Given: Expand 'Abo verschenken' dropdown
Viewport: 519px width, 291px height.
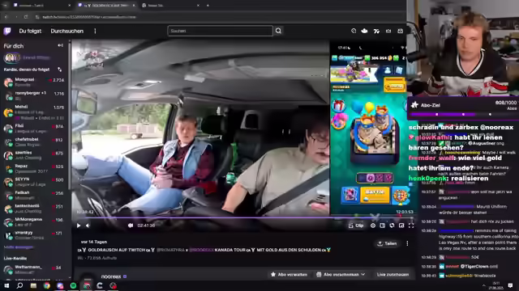Looking at the screenshot, I should pyautogui.click(x=341, y=275).
